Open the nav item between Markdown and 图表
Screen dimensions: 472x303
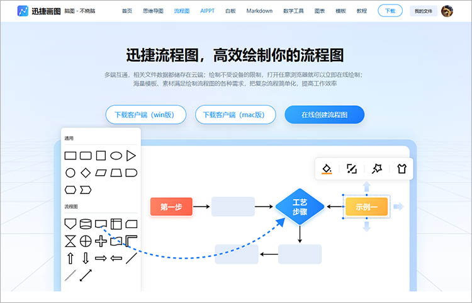coord(293,11)
